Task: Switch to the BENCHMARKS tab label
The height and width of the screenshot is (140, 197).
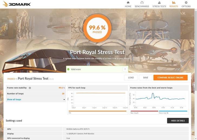Action: pyautogui.click(x=142, y=6)
